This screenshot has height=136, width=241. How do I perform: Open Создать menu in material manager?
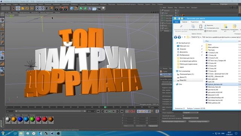[11, 115]
